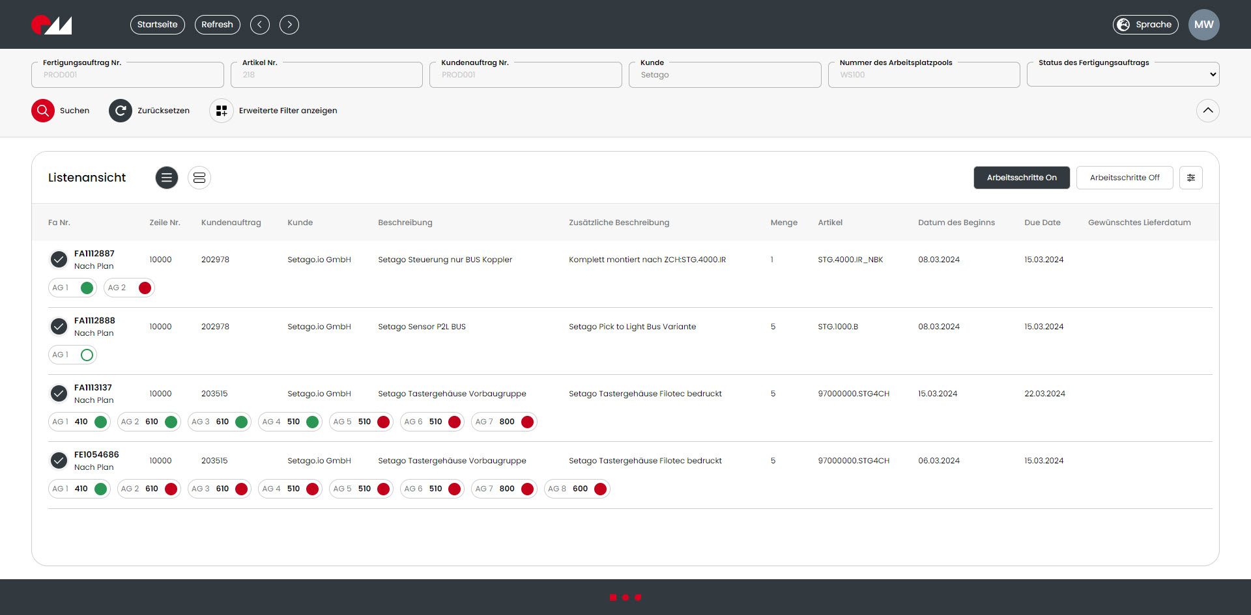Select the card rows view icon

point(199,178)
